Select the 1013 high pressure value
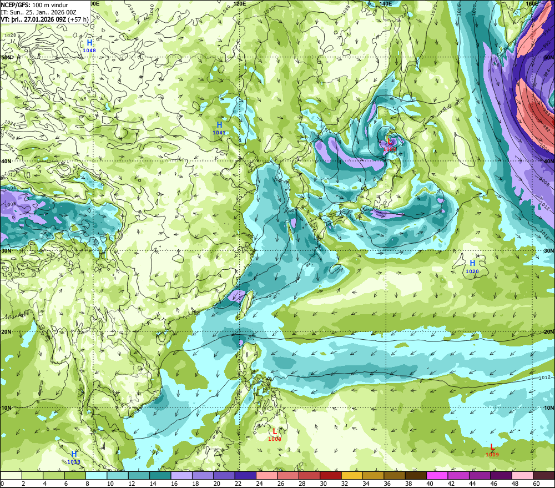555x488 pixels. (74, 462)
